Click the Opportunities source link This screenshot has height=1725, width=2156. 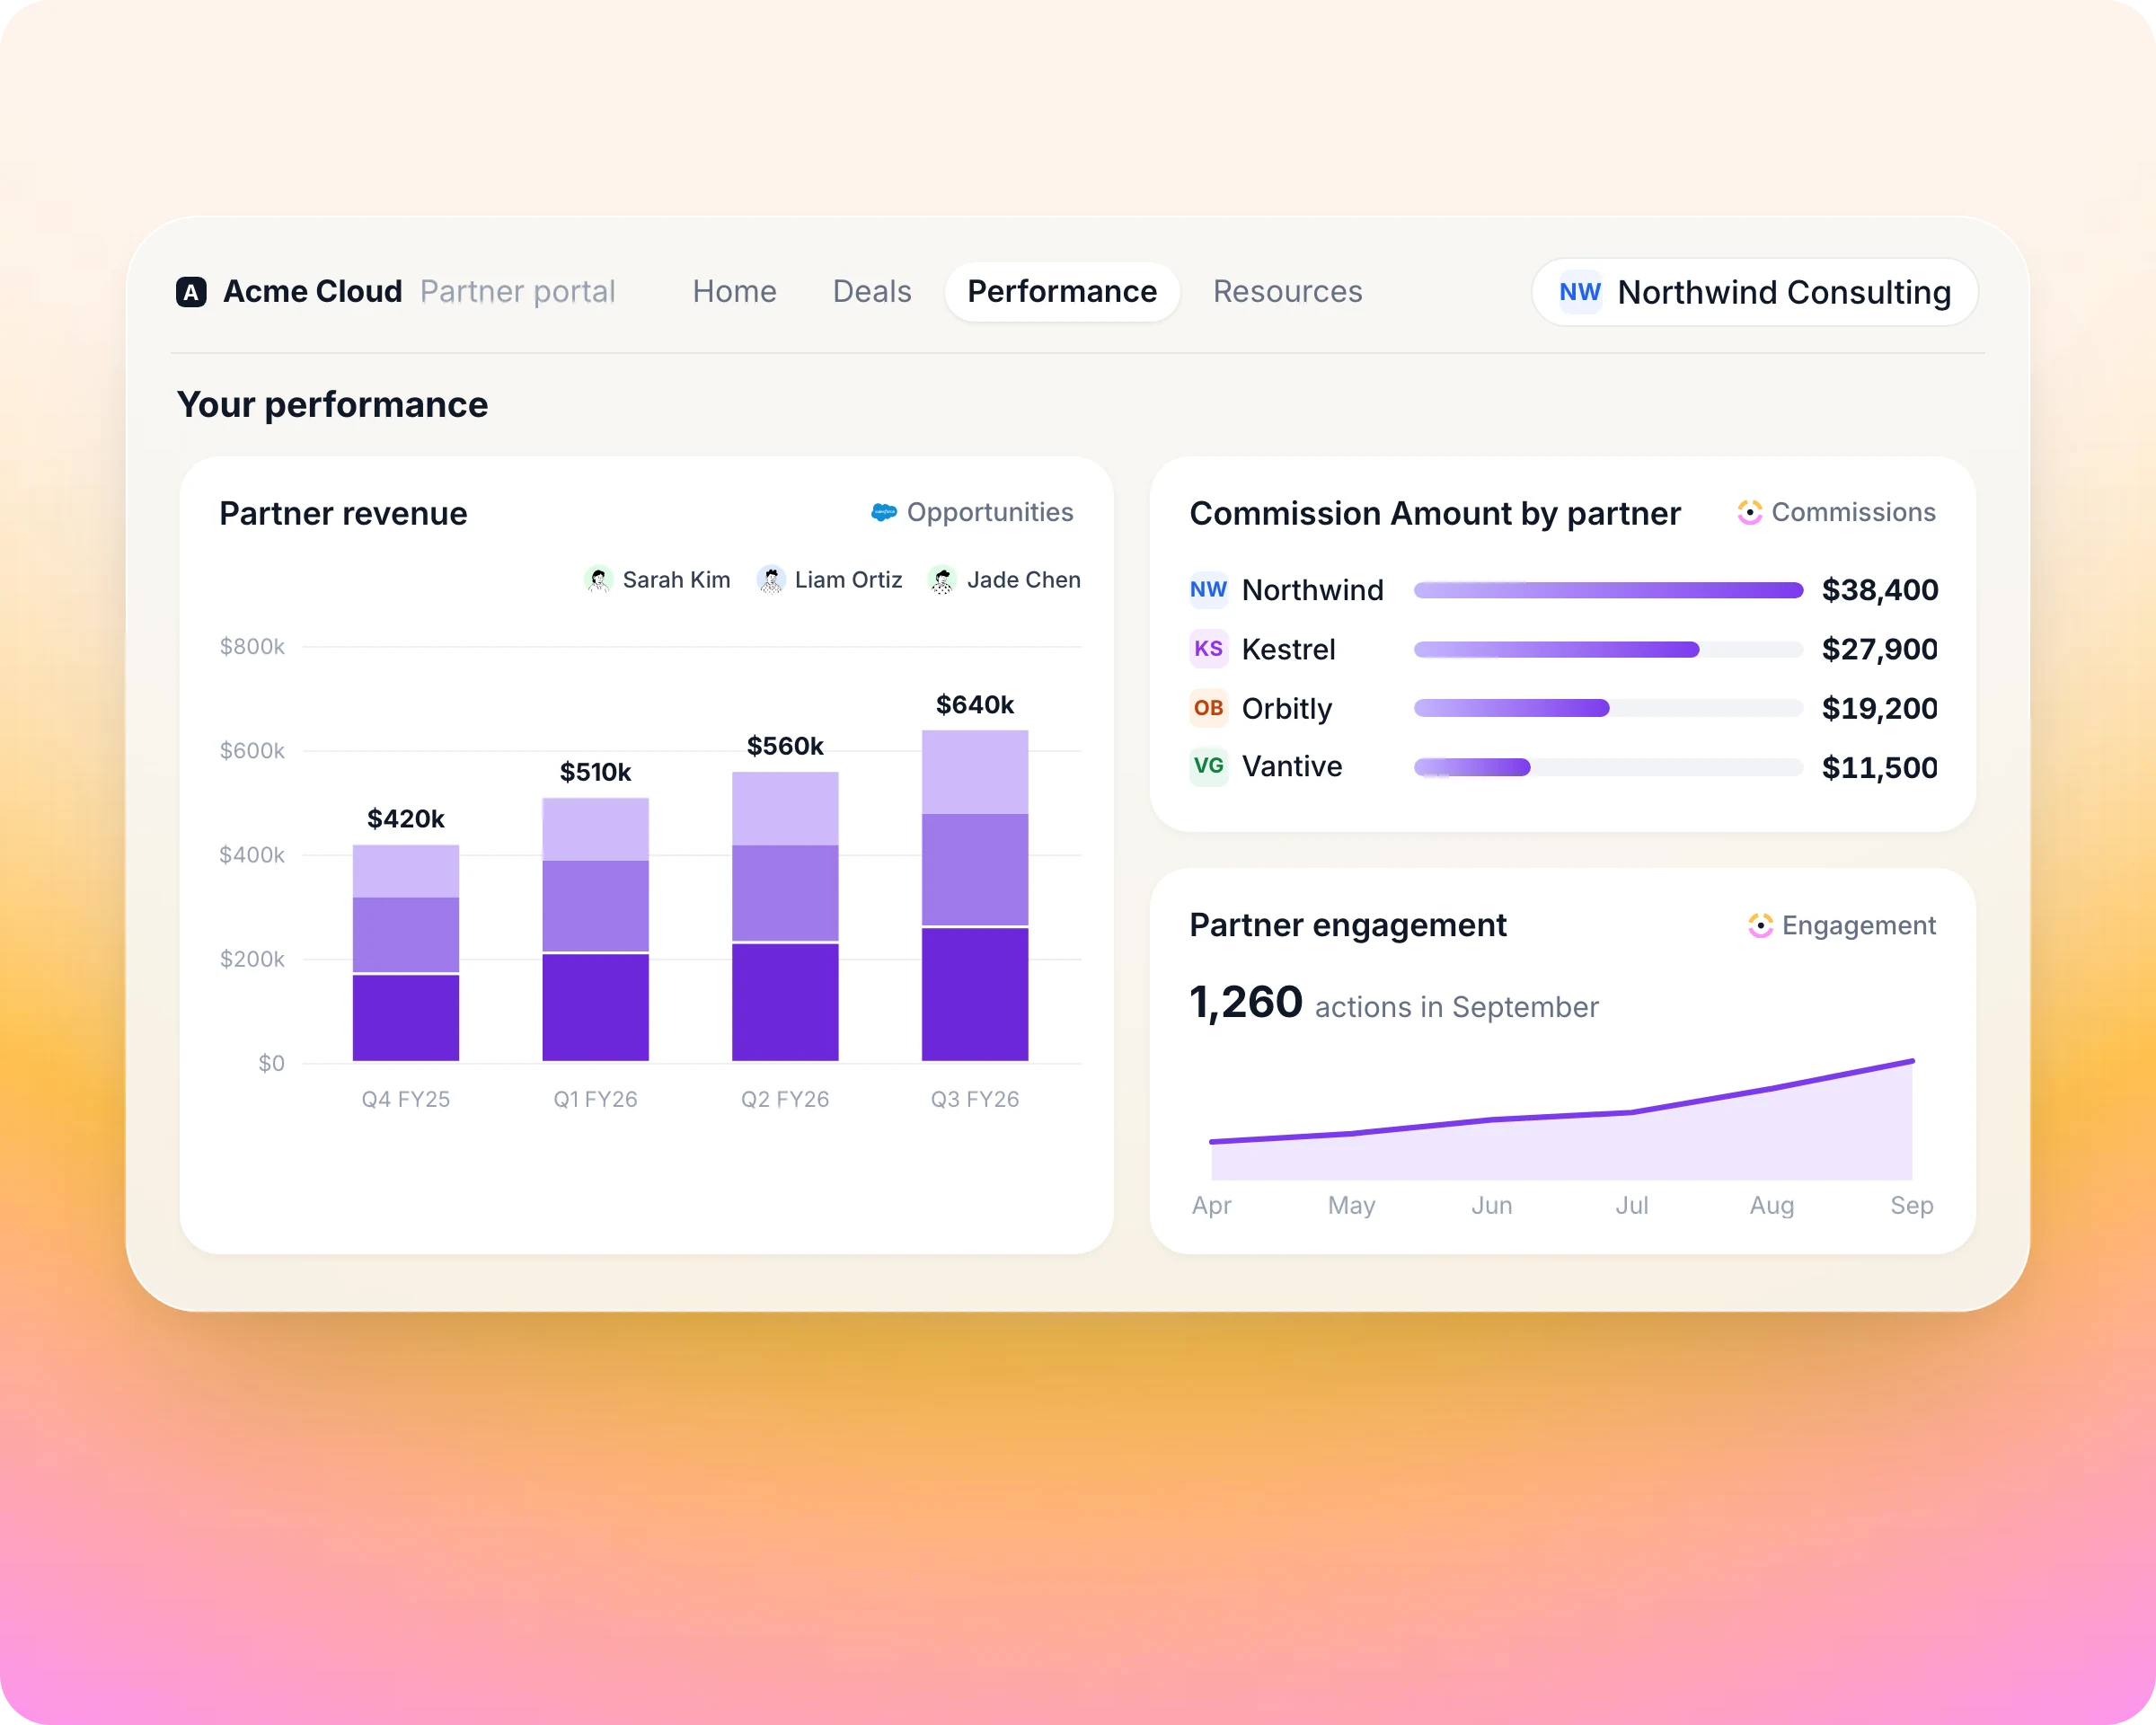click(972, 512)
